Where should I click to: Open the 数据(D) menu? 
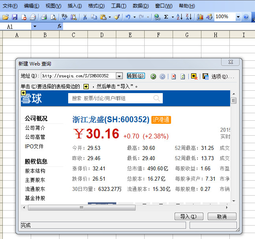point(141,6)
